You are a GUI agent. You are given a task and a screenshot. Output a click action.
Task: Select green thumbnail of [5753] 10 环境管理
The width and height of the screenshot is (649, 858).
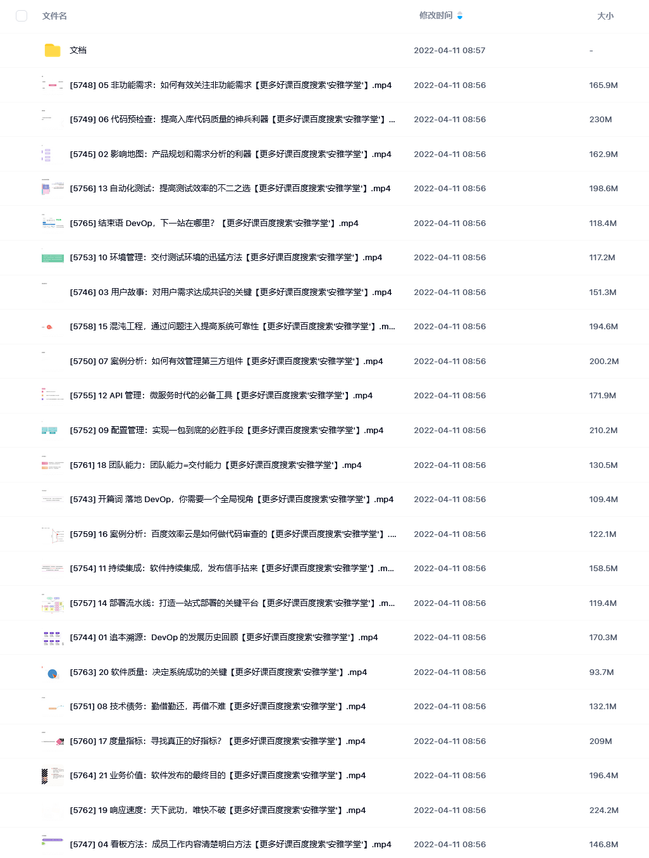click(x=53, y=258)
